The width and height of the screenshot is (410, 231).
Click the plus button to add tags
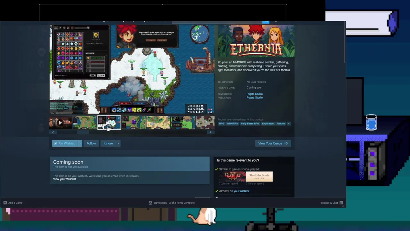point(289,124)
